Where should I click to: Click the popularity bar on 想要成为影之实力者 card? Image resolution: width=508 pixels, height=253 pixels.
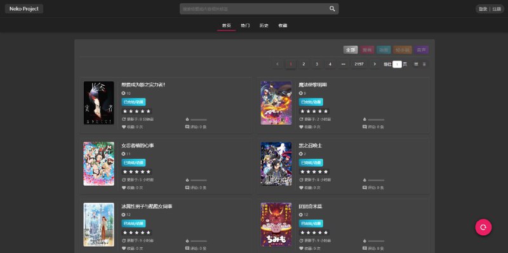(199, 120)
